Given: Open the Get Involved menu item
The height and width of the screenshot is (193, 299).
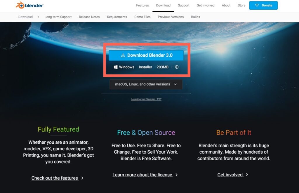Looking at the screenshot, I should click(x=206, y=5).
